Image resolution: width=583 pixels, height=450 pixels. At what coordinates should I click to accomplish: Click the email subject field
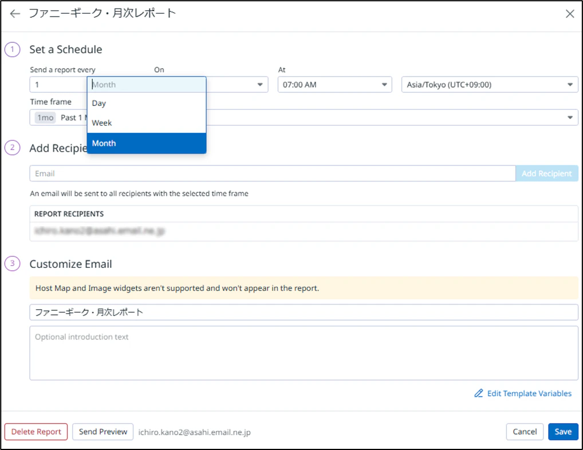click(304, 312)
